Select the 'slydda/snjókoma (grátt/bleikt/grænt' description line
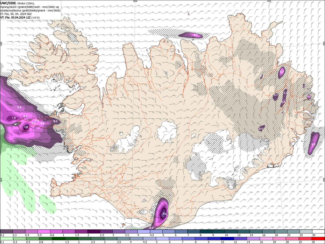 30,10
